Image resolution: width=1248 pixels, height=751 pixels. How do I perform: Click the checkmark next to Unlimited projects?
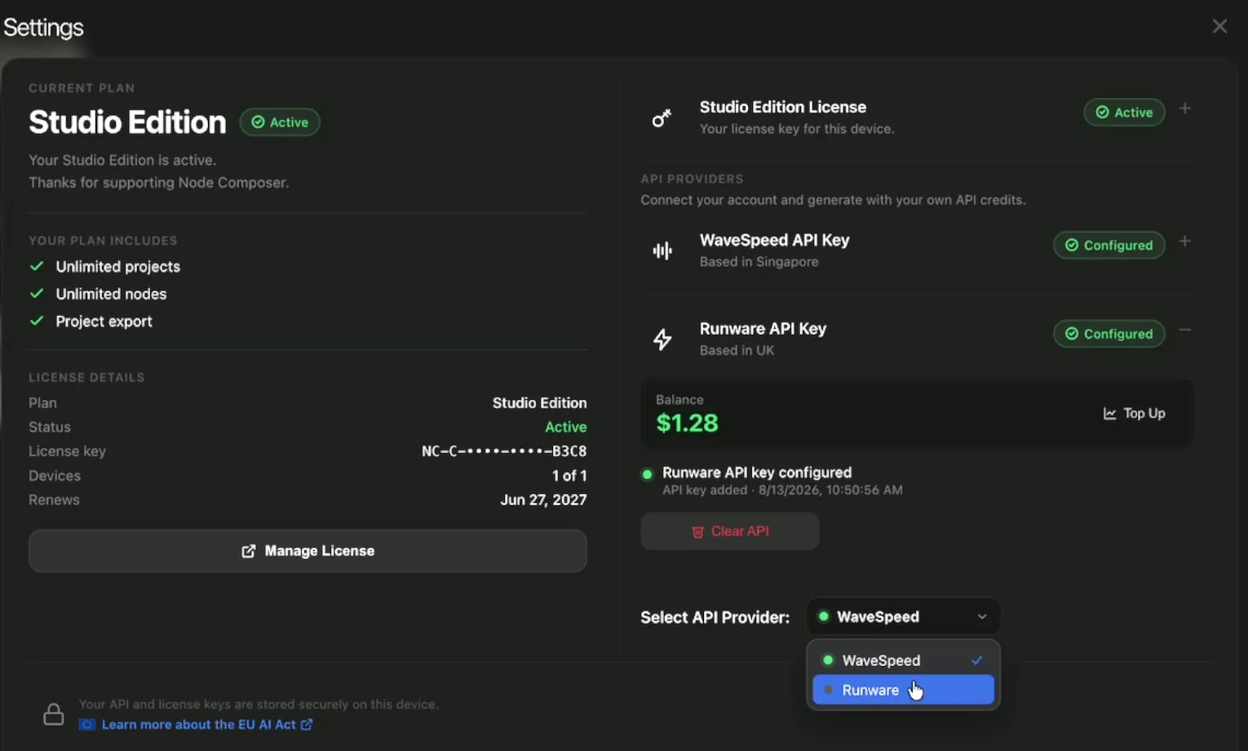(x=37, y=266)
